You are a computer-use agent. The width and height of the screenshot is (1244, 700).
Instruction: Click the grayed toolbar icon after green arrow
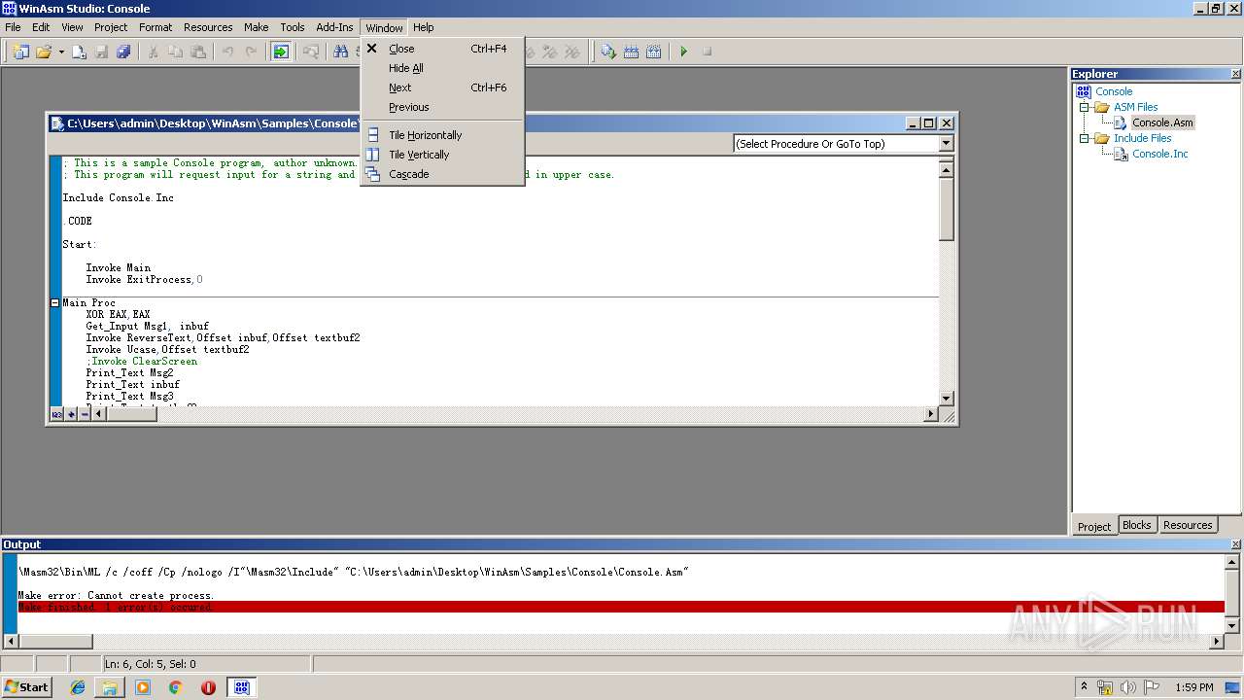310,52
